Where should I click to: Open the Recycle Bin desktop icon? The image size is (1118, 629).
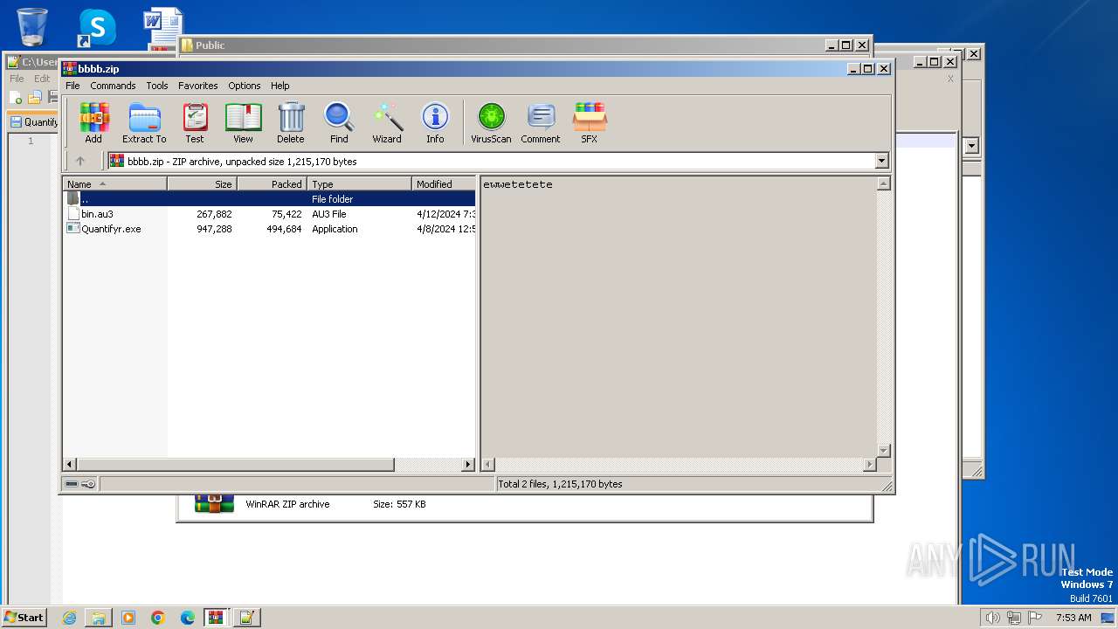(x=32, y=26)
